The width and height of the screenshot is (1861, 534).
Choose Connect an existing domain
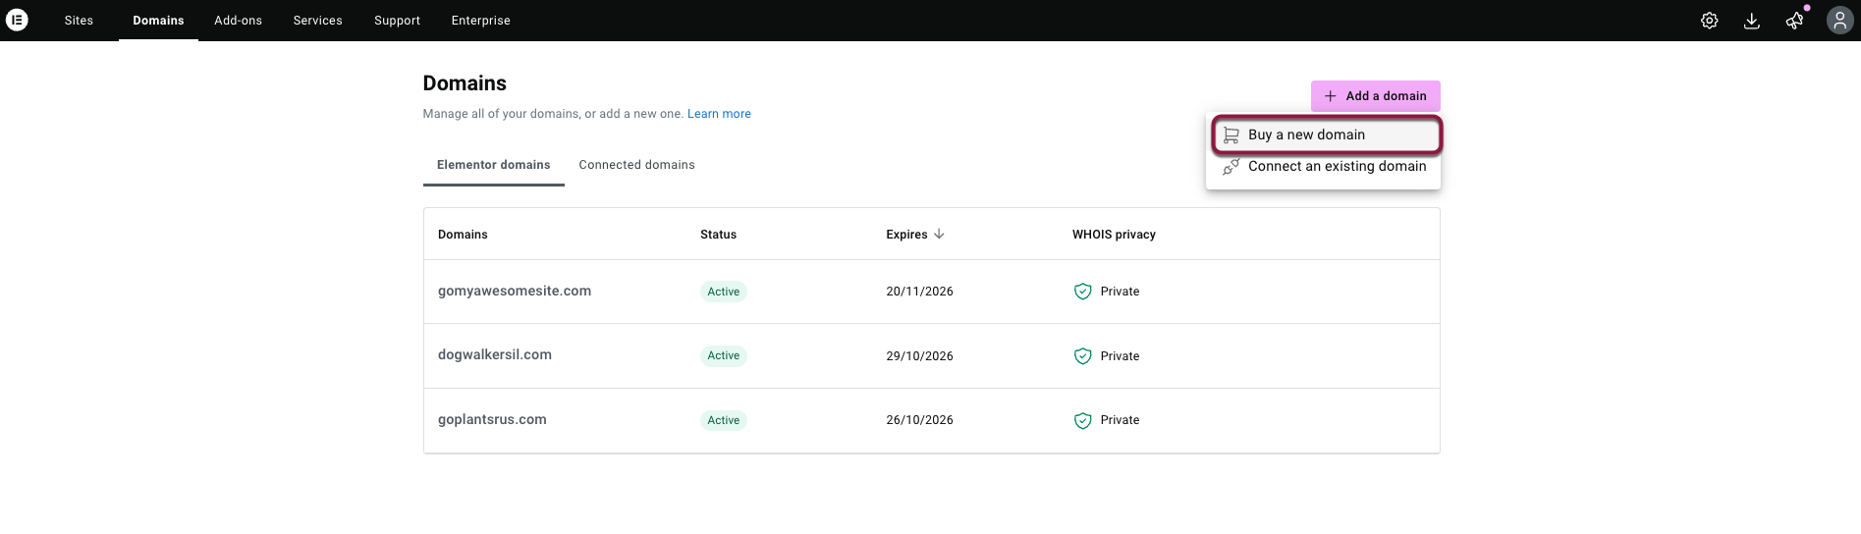1337,167
